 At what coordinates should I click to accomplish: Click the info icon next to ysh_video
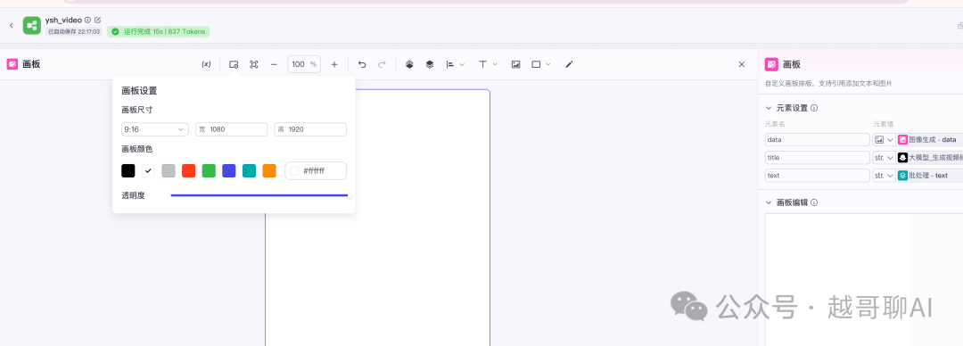pos(87,21)
